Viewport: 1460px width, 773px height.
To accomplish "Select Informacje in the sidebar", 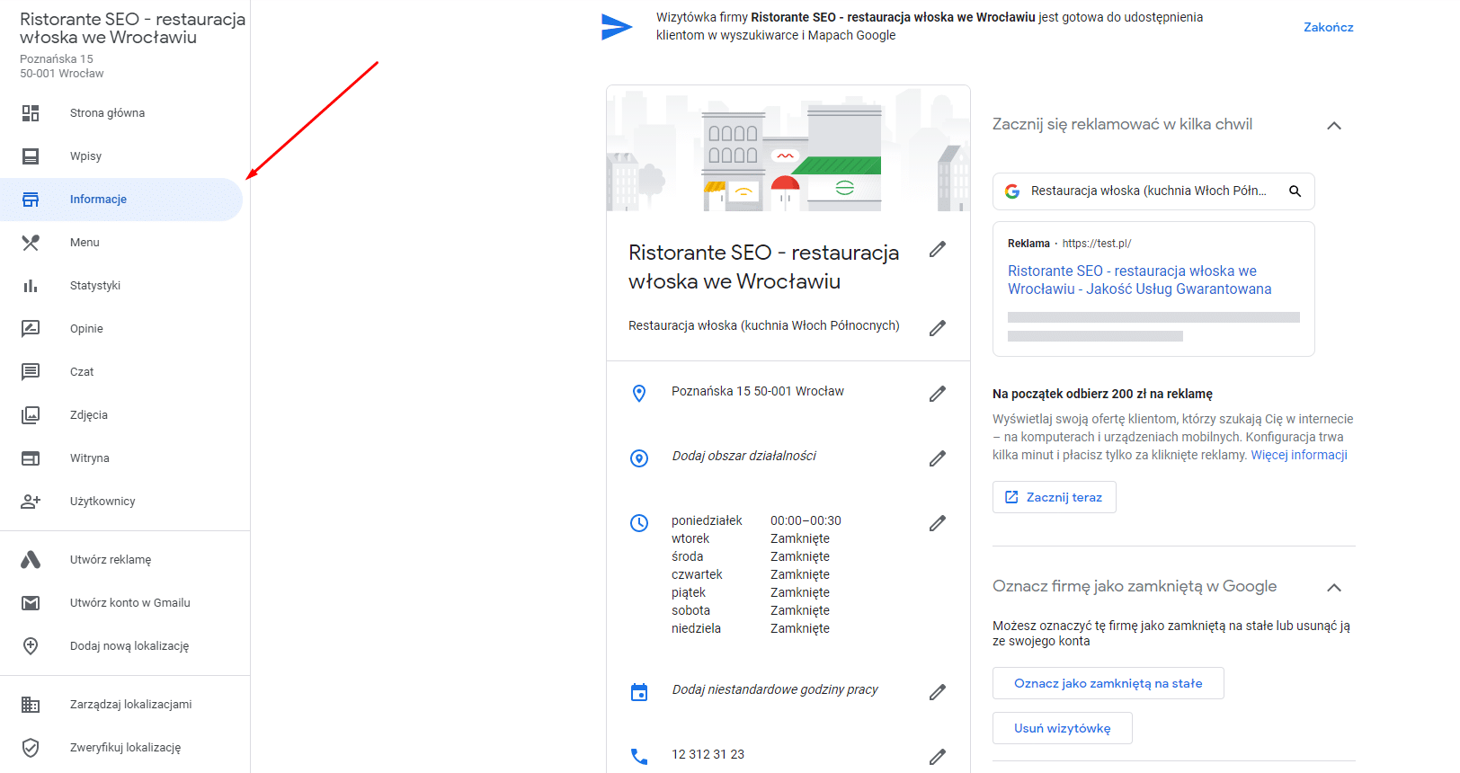I will click(121, 200).
